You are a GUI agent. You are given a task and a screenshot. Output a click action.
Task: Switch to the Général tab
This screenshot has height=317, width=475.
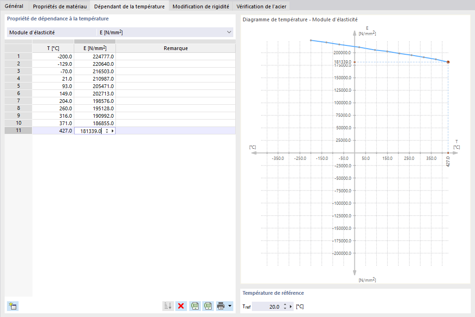click(14, 6)
